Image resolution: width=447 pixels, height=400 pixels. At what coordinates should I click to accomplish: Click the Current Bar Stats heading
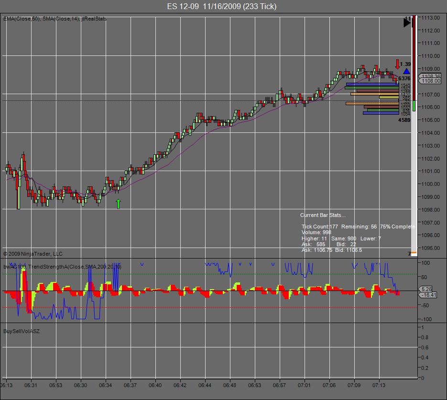click(x=322, y=215)
